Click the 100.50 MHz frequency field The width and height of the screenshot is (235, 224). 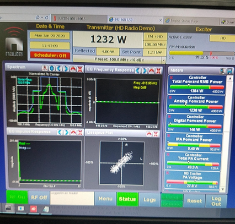coord(155,44)
